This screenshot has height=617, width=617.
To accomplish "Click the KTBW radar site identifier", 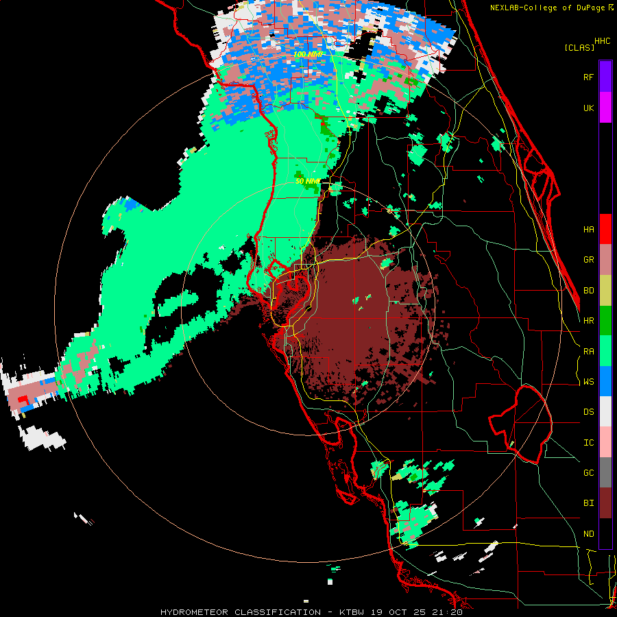I will (352, 612).
